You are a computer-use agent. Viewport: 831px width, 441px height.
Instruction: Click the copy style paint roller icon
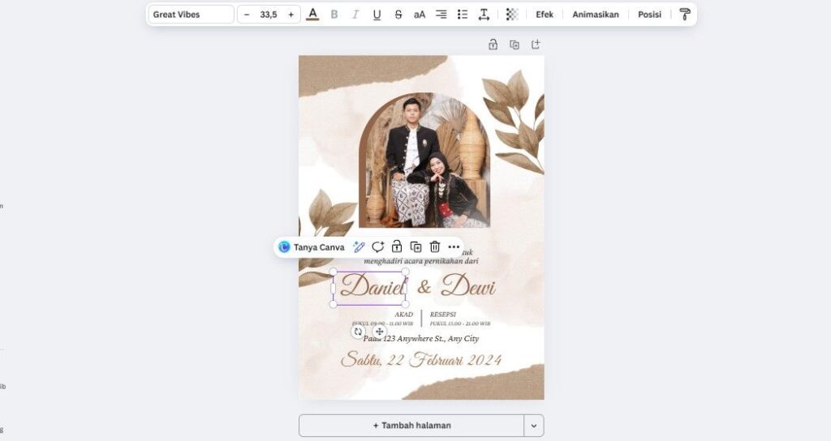(x=685, y=15)
